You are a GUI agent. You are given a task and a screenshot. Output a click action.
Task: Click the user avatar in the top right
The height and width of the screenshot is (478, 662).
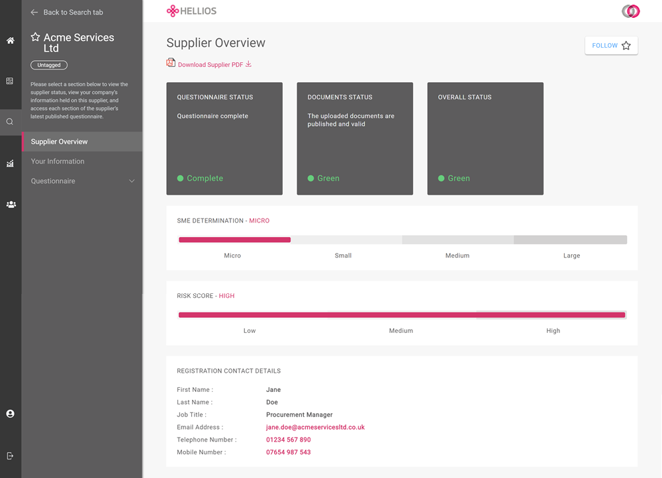pos(630,11)
